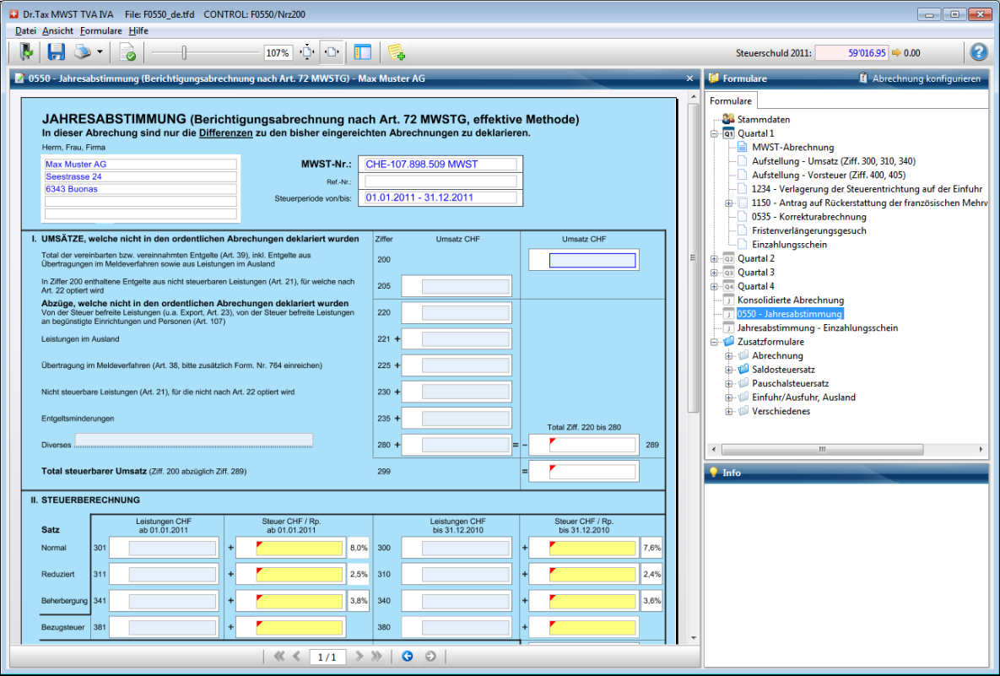Click the Diverses description text field
This screenshot has width=1000, height=676.
tap(194, 440)
